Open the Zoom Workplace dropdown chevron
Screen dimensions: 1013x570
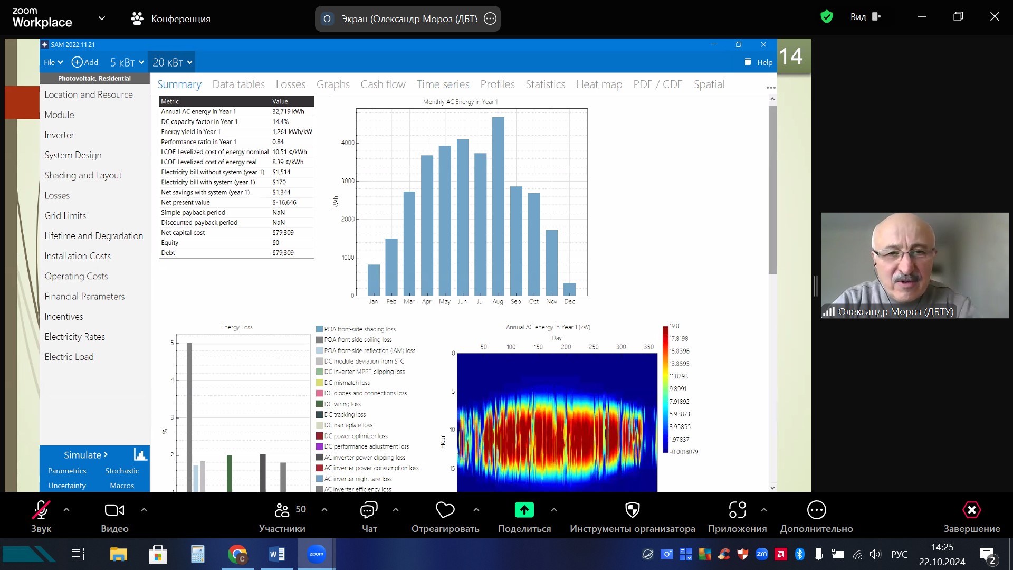coord(102,18)
